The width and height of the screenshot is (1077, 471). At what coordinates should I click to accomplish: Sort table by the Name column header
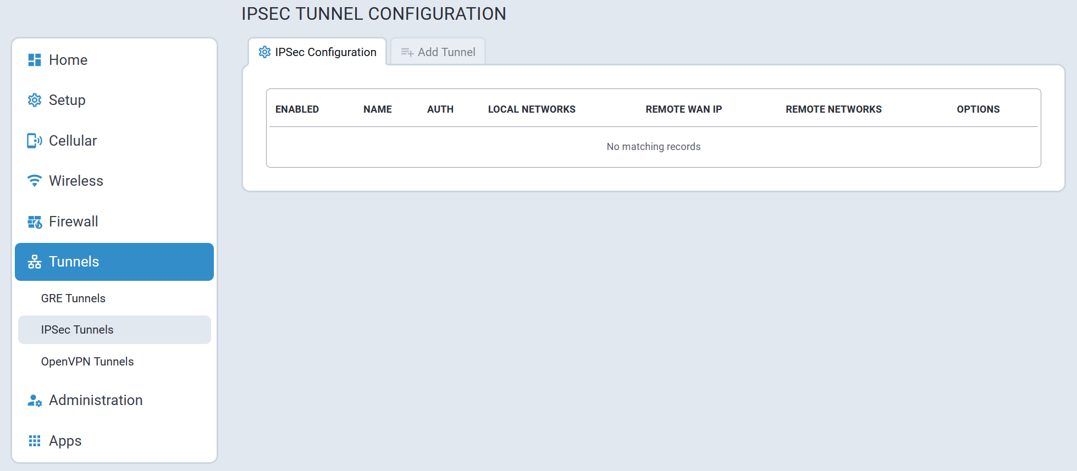pos(377,109)
